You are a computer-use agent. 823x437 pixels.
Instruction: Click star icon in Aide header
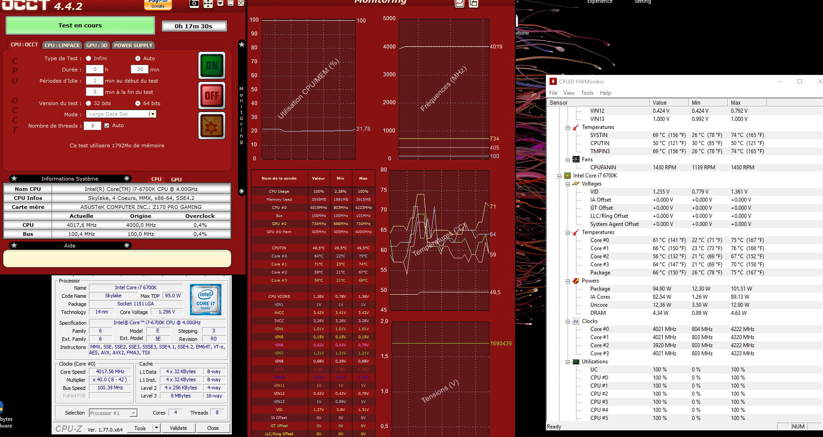[x=14, y=245]
